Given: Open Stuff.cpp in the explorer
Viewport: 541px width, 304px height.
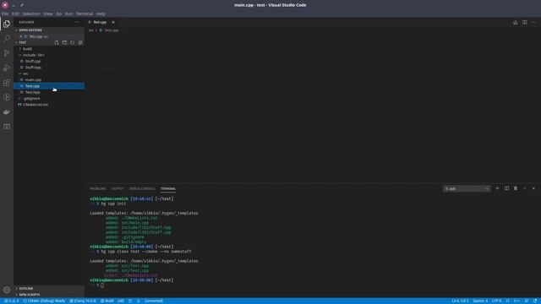Looking at the screenshot, I should [x=49, y=61].
